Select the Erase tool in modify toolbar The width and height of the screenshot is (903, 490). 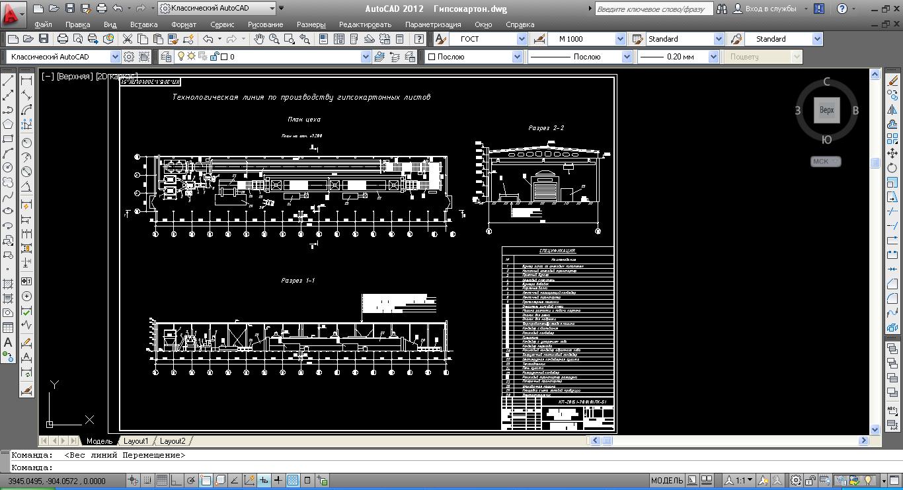[893, 80]
